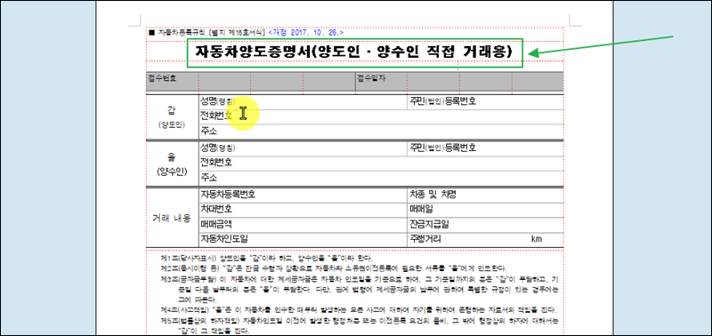Click the 자동차등록규칙 [별지 제15호서식] header line
The image size is (712, 336).
click(x=207, y=33)
